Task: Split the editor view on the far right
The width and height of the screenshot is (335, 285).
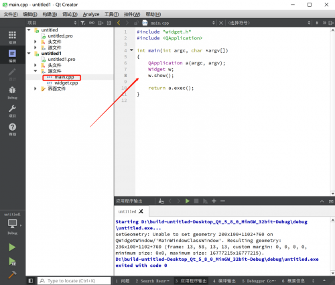Action: (x=331, y=23)
